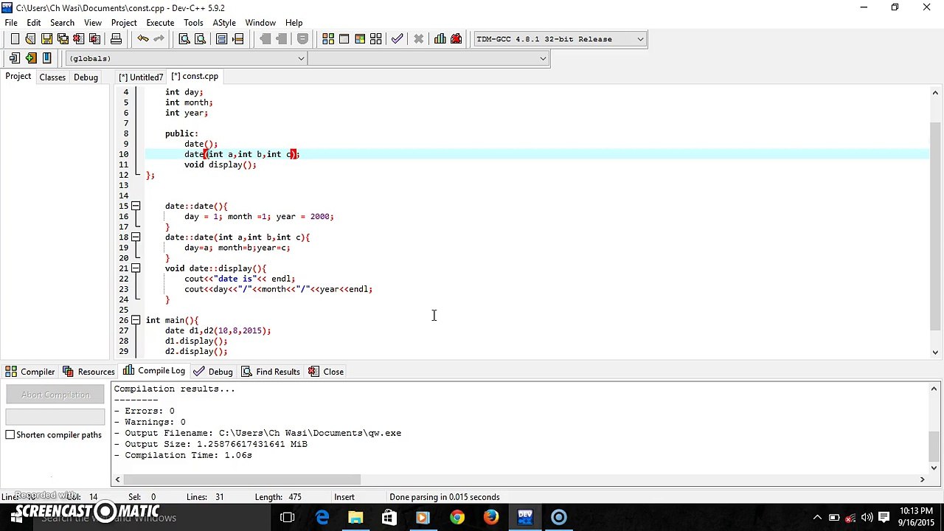Open the Execute menu
The image size is (944, 531).
tap(160, 23)
